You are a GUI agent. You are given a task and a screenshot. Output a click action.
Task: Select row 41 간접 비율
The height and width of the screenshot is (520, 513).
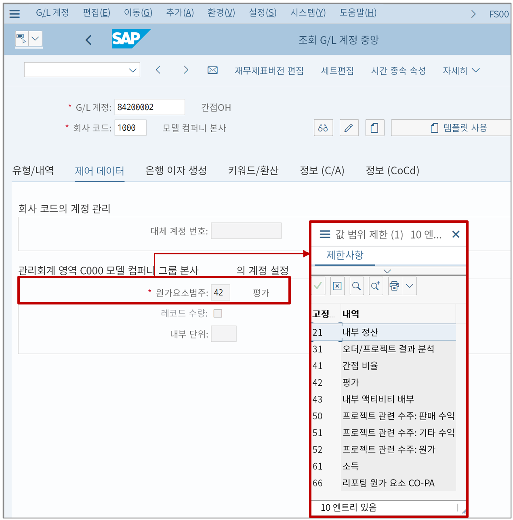click(384, 366)
